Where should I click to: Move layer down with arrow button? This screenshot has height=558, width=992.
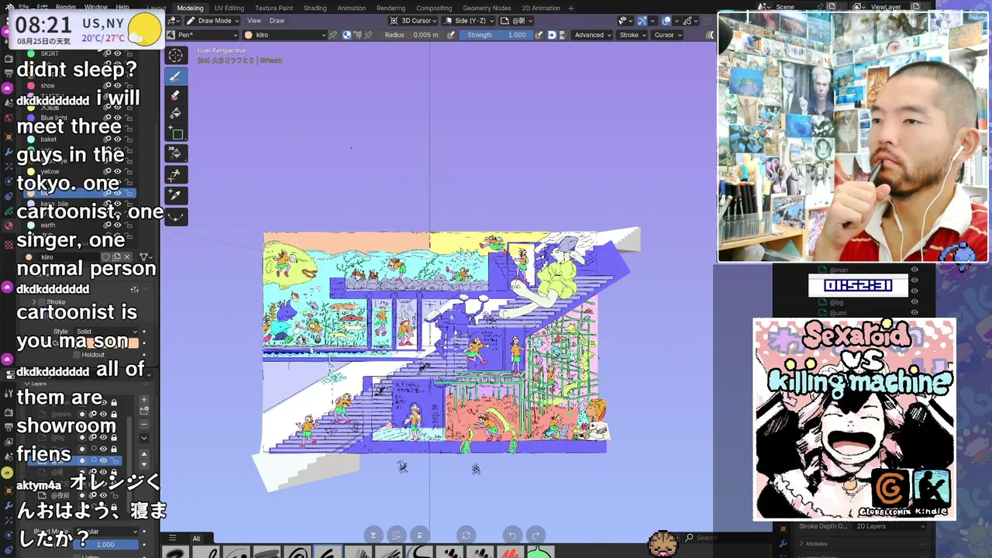coord(144,464)
